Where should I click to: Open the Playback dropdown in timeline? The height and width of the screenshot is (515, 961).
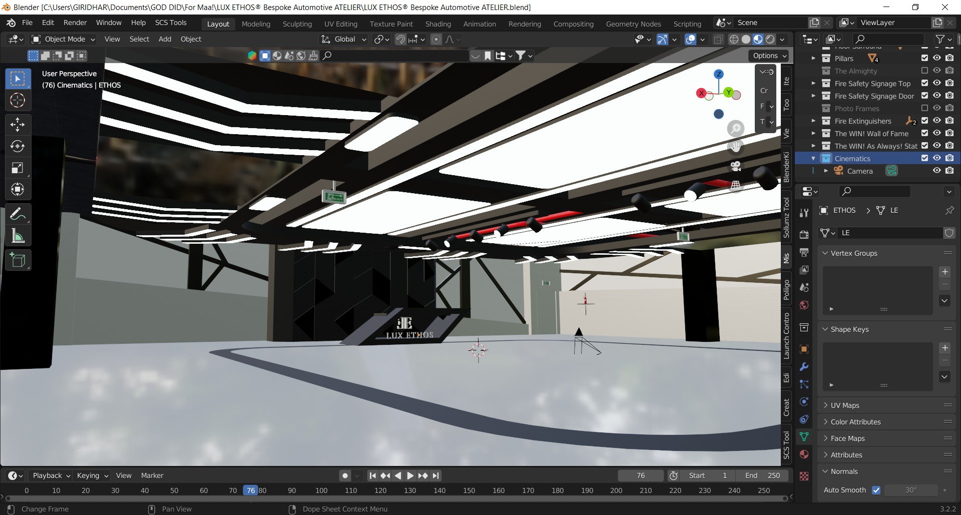(51, 475)
